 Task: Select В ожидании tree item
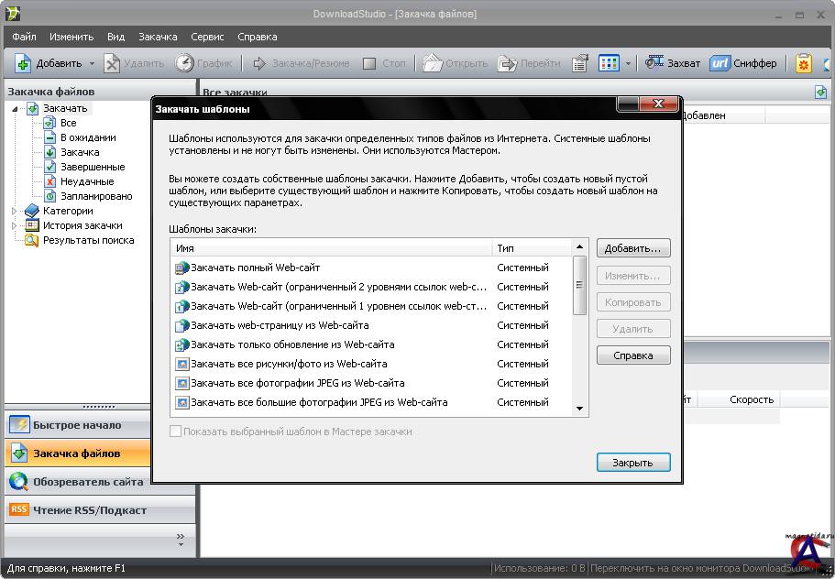[x=88, y=137]
